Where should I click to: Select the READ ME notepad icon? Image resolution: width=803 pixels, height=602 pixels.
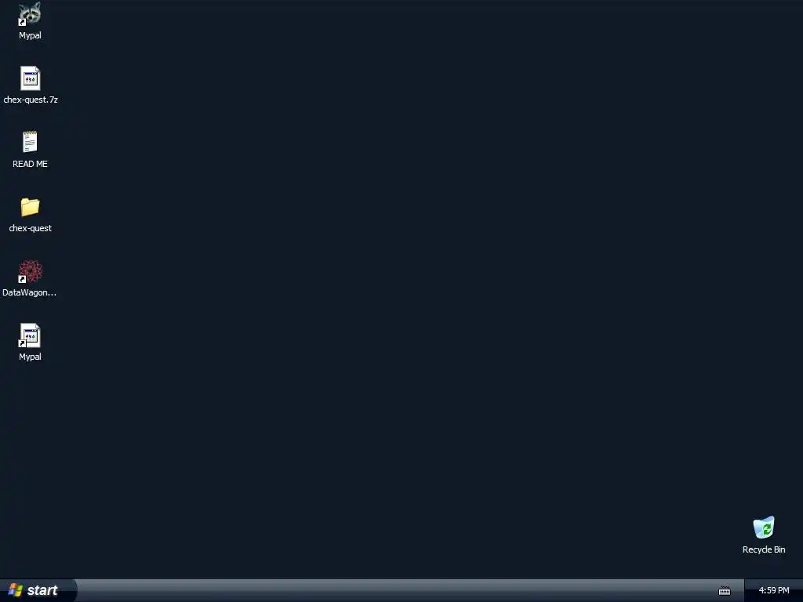pos(30,142)
